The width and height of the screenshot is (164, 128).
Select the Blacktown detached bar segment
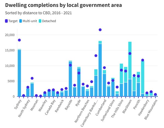[x=130, y=60]
